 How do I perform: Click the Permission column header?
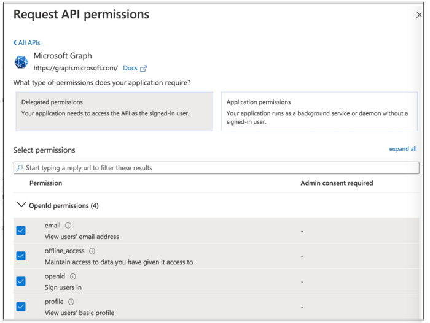(46, 183)
